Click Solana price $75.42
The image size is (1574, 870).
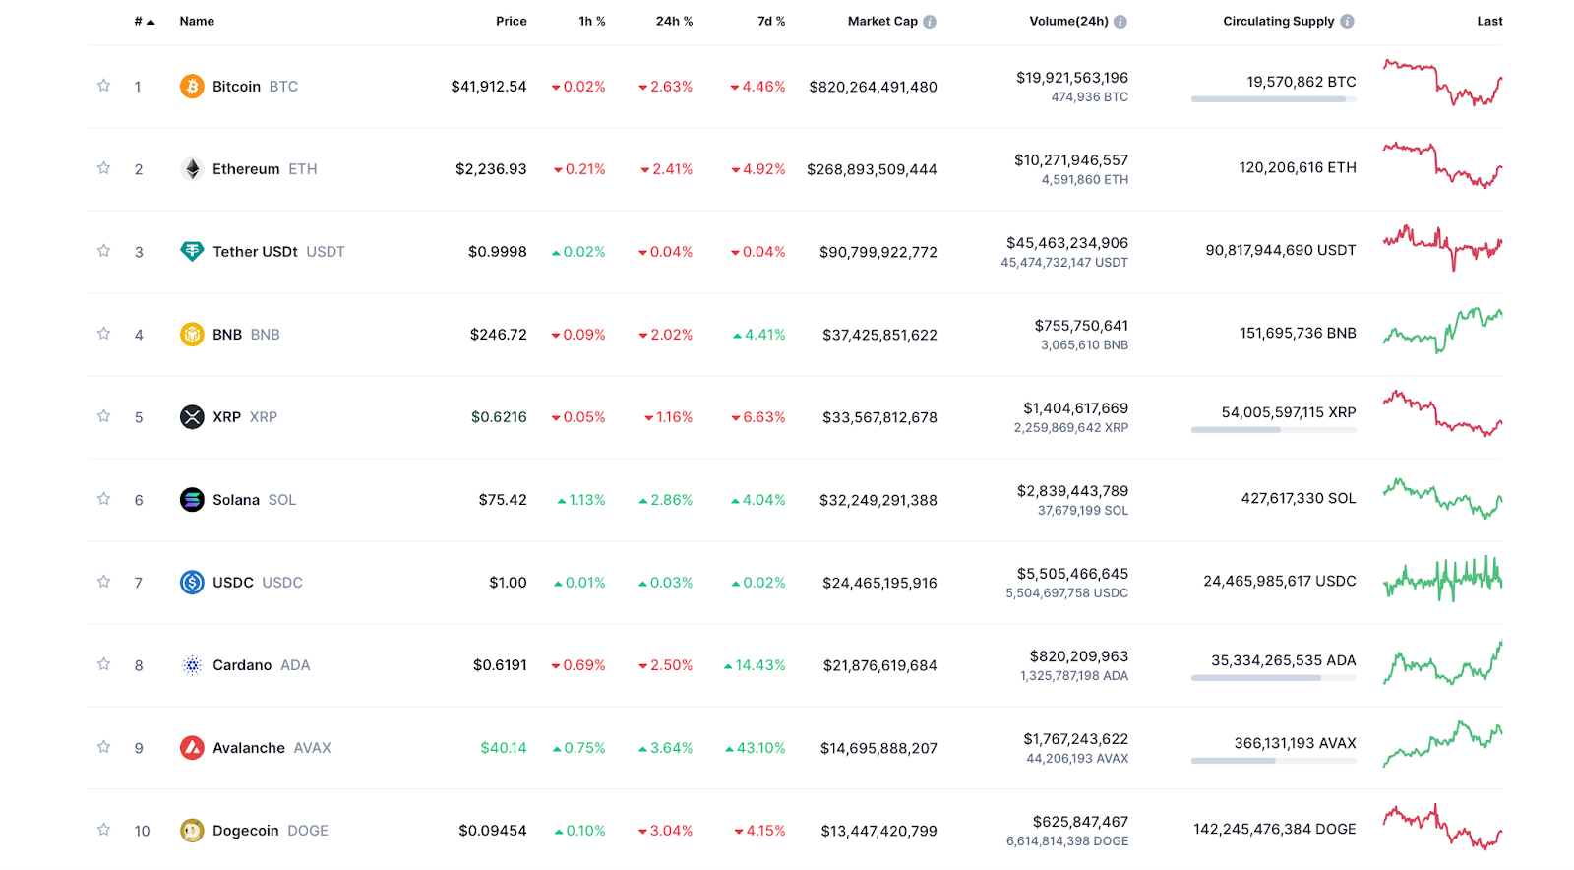503,500
